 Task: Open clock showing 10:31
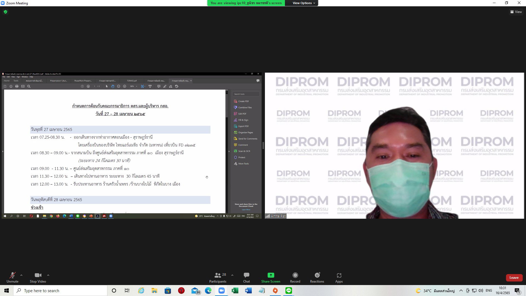[x=503, y=291]
